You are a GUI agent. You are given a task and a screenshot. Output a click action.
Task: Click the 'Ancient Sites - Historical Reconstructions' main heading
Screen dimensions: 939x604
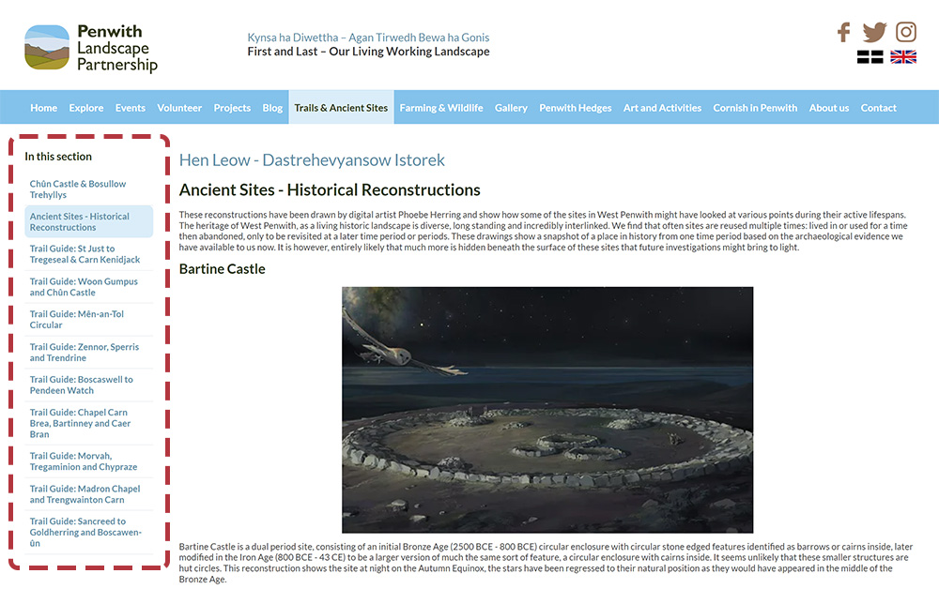[x=330, y=190]
